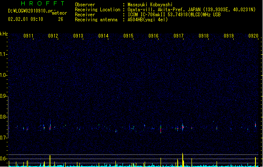Click the Observer label

(x=85, y=5)
